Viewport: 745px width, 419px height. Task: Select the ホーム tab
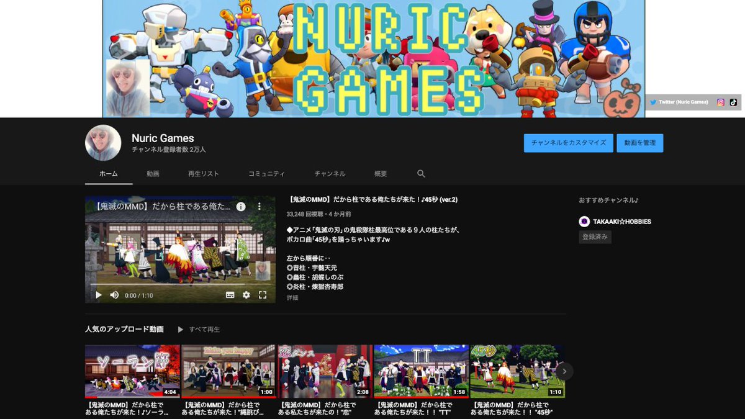[x=109, y=174]
